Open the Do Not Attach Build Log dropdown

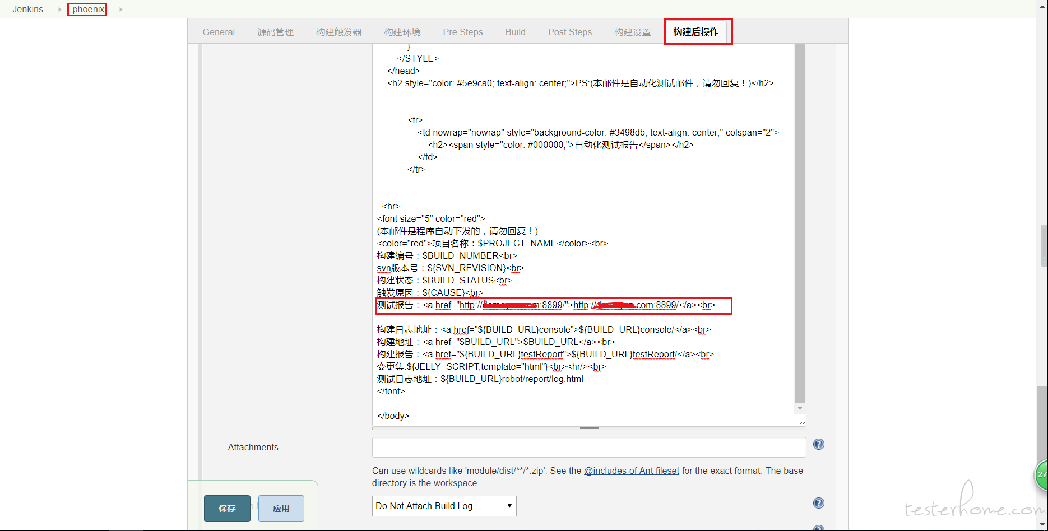(444, 506)
